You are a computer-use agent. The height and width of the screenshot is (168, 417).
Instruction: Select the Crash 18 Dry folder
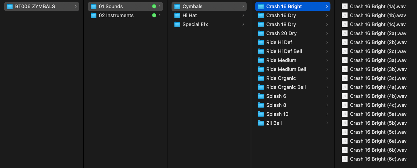click(x=281, y=24)
